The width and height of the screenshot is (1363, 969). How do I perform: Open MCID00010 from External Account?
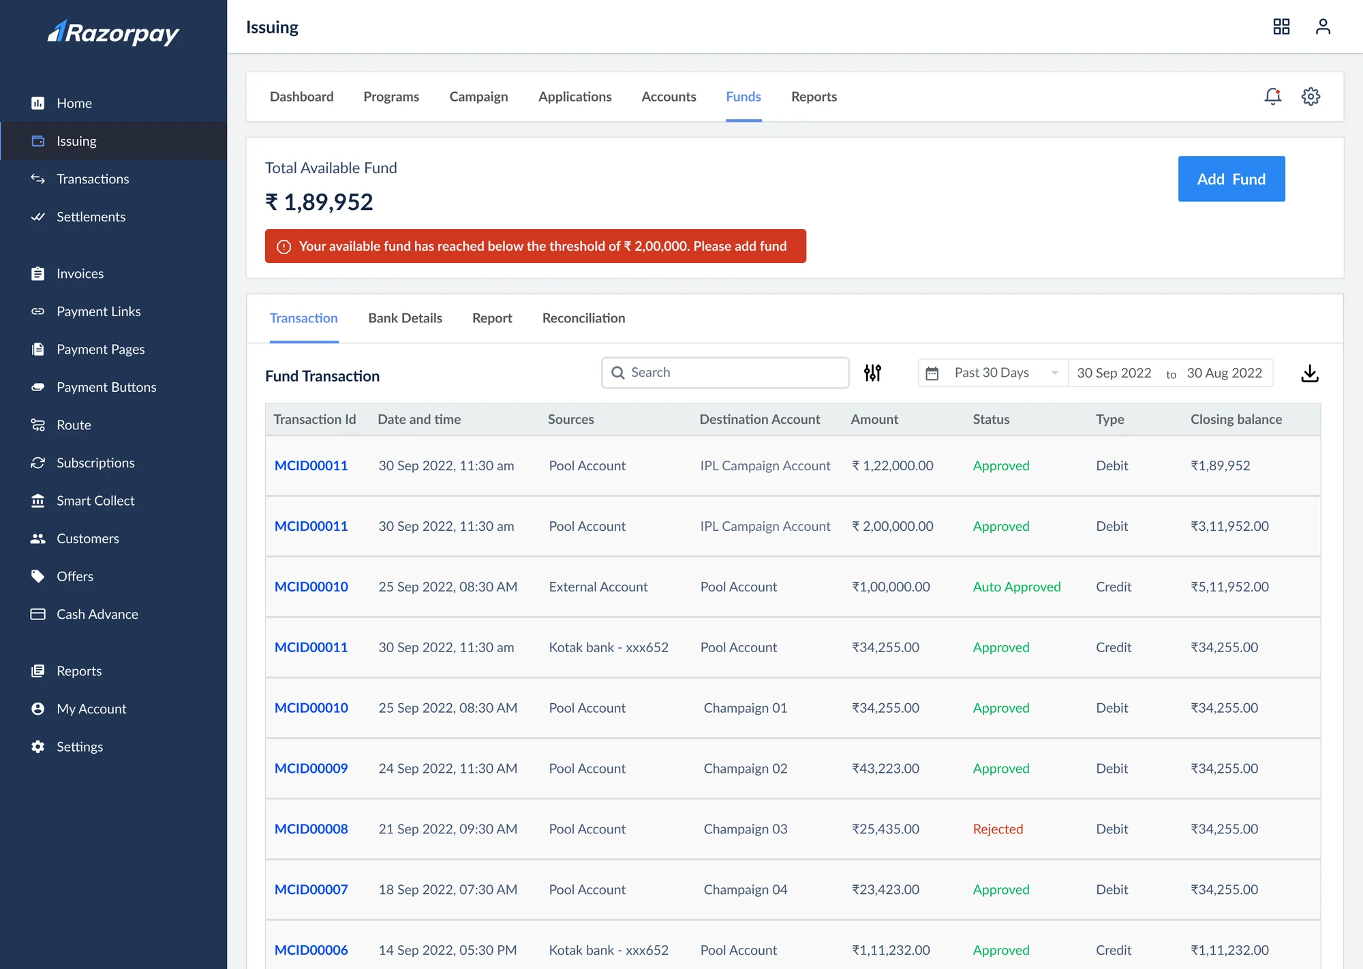pos(311,587)
